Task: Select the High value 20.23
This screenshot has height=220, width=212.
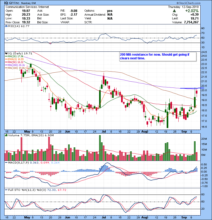Action: pos(26,15)
